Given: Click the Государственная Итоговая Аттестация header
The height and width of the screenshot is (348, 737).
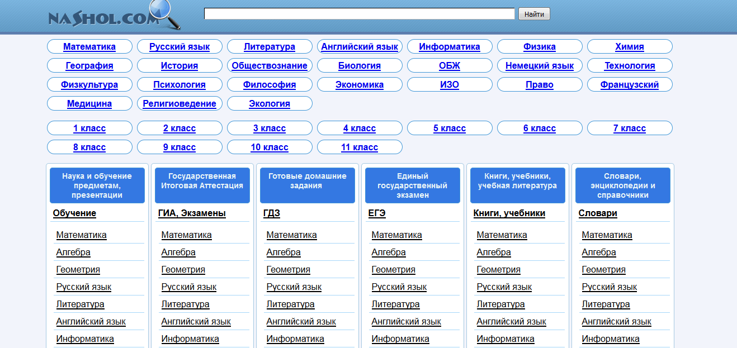Looking at the screenshot, I should [x=202, y=185].
